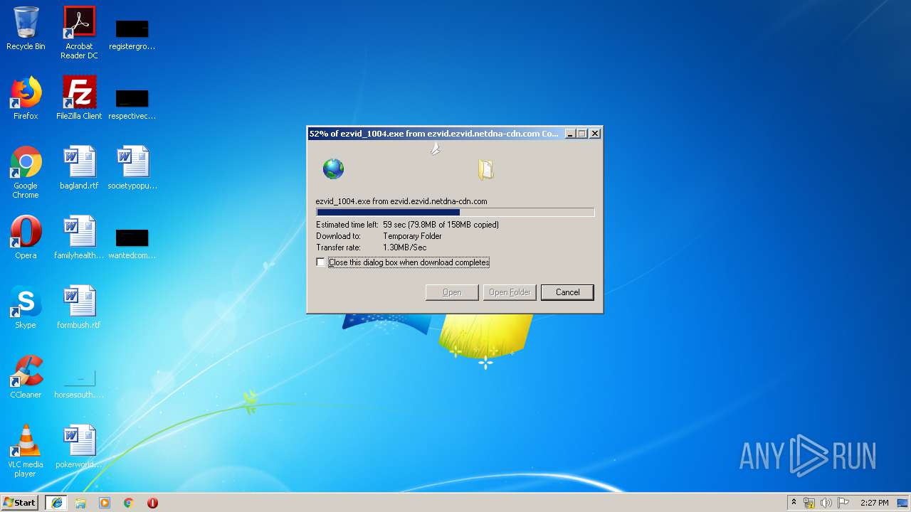Click the disabled Open Folder button

pos(510,292)
